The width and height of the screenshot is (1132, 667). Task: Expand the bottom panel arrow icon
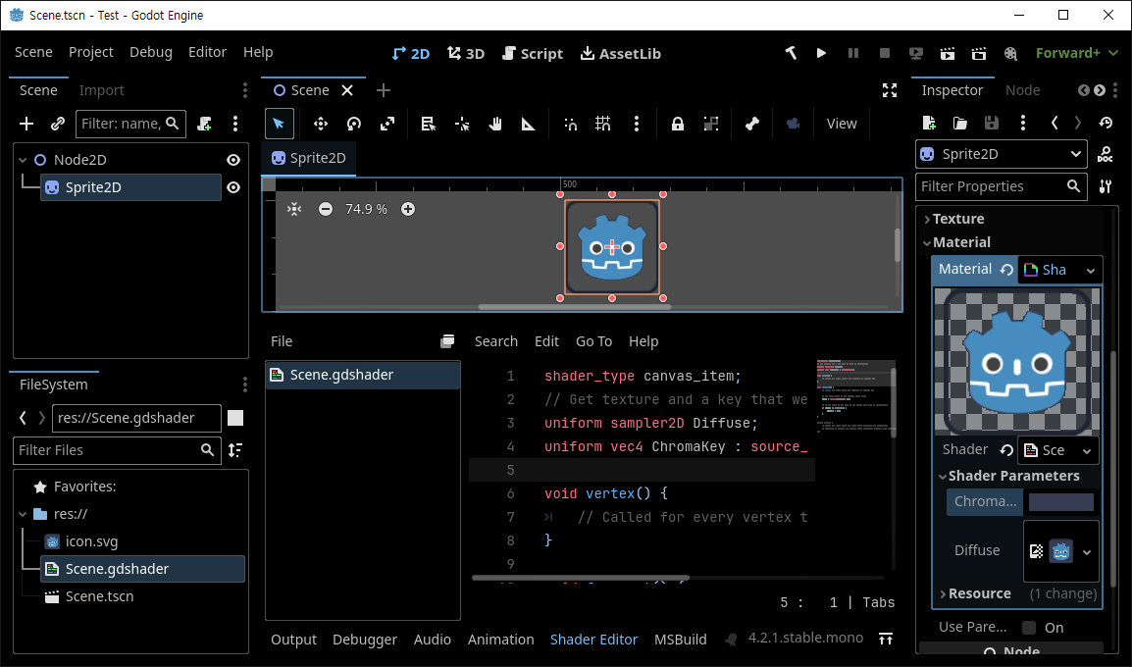pos(886,639)
